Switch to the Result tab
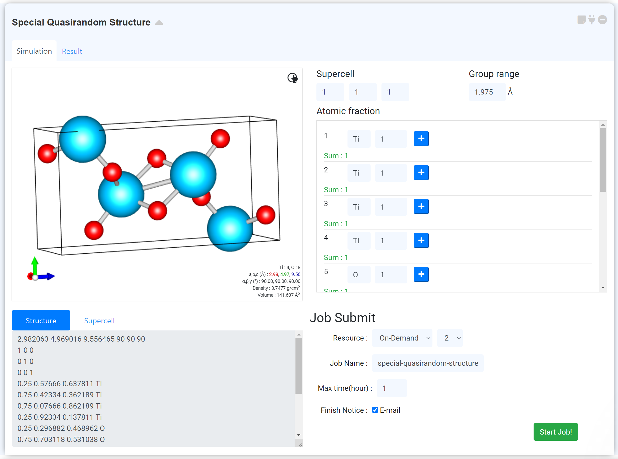This screenshot has width=618, height=459. point(72,52)
